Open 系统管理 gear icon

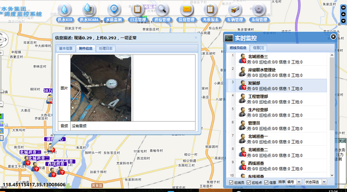click(x=259, y=10)
